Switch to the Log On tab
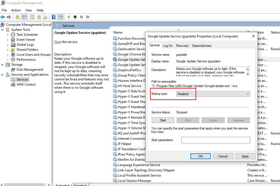Screen dimensions: 280x186 pos(168,46)
